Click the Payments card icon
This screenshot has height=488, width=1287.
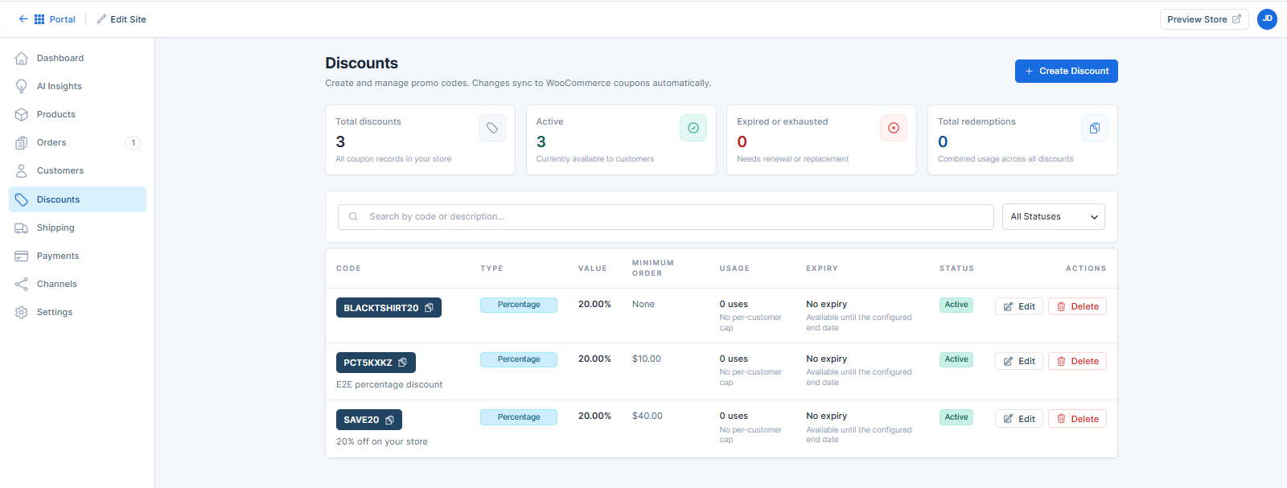[x=22, y=256]
